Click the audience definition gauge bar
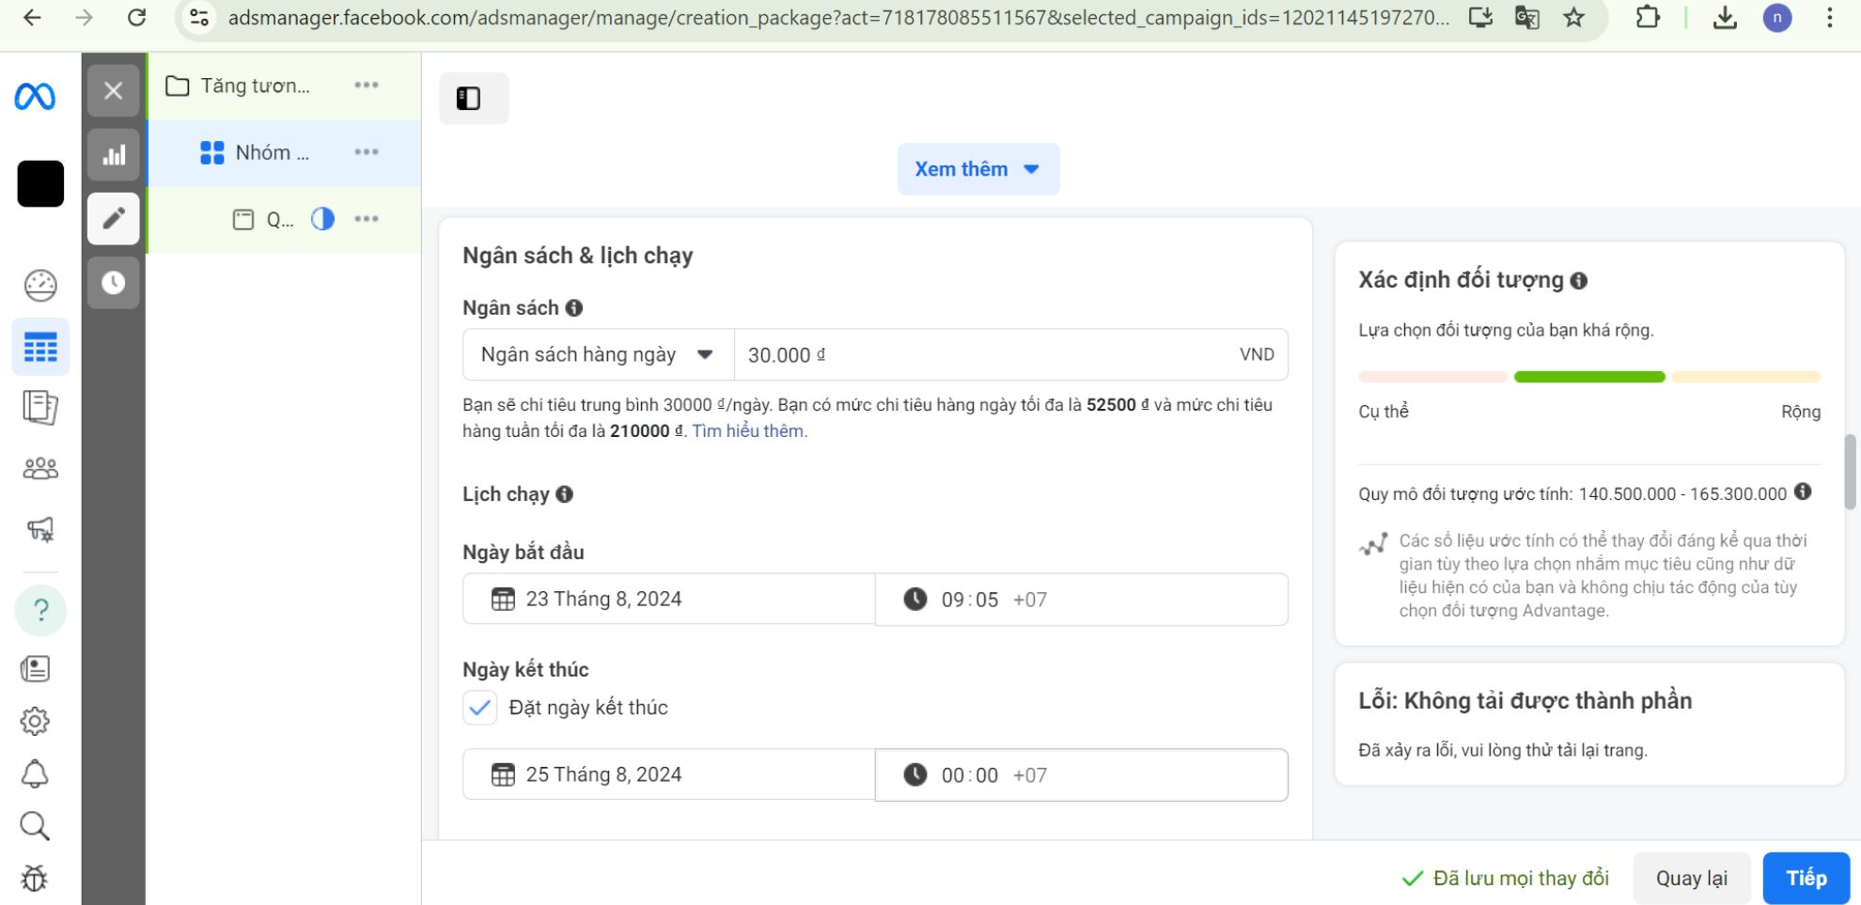Image resolution: width=1861 pixels, height=905 pixels. [x=1589, y=377]
